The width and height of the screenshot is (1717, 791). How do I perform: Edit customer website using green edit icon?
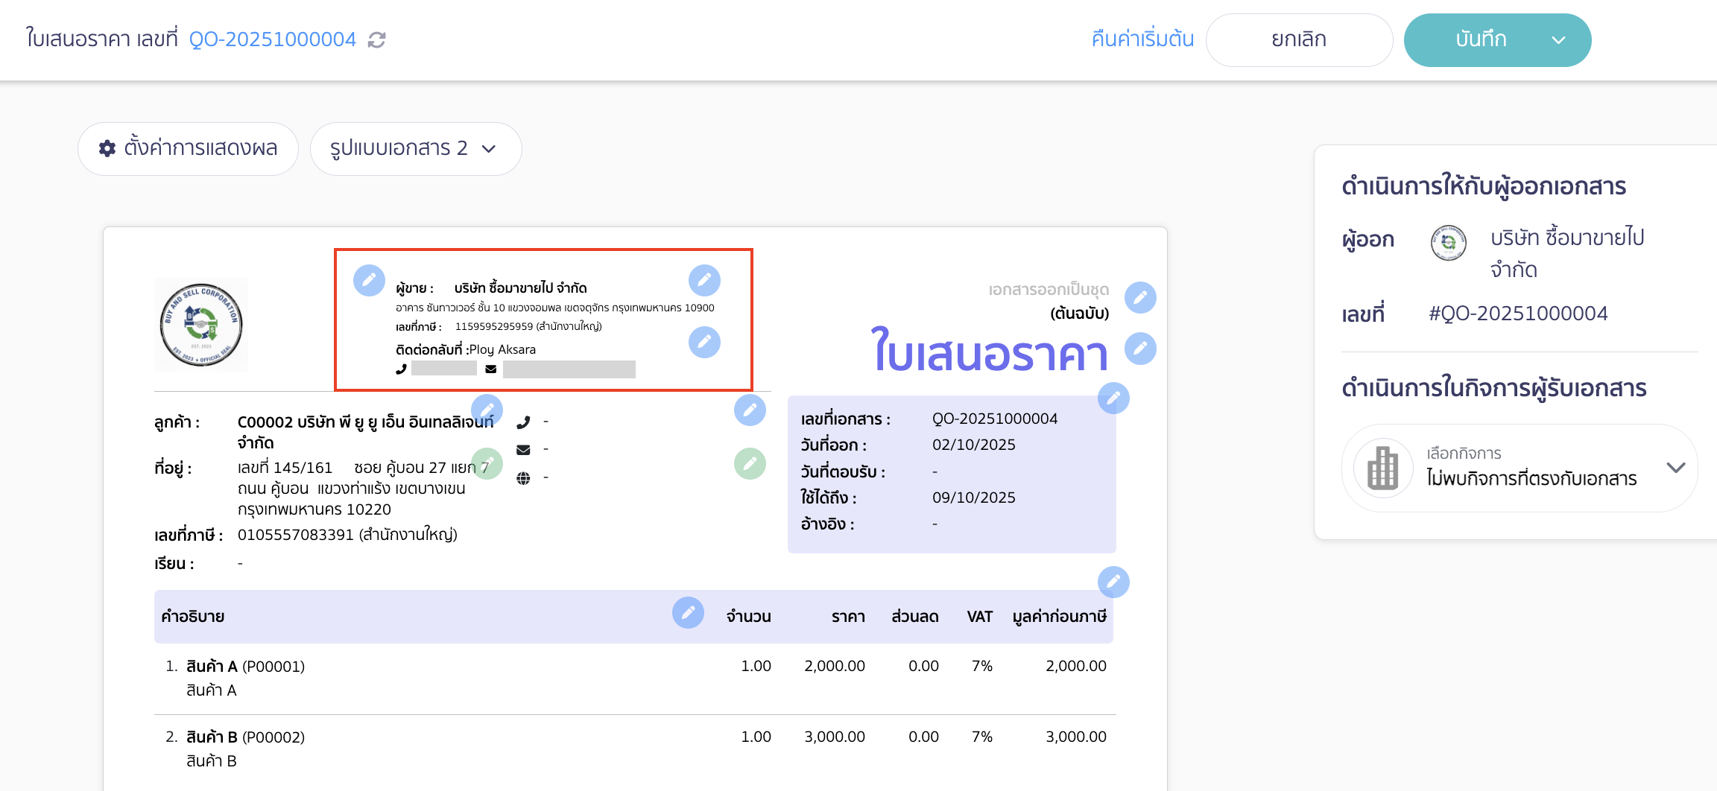pos(750,463)
